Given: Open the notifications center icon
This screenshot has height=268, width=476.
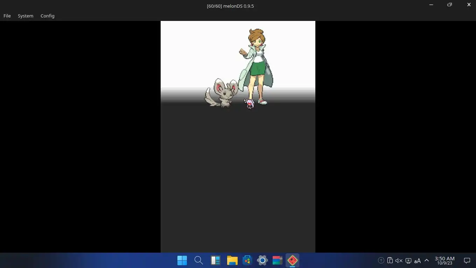Looking at the screenshot, I should click(467, 260).
